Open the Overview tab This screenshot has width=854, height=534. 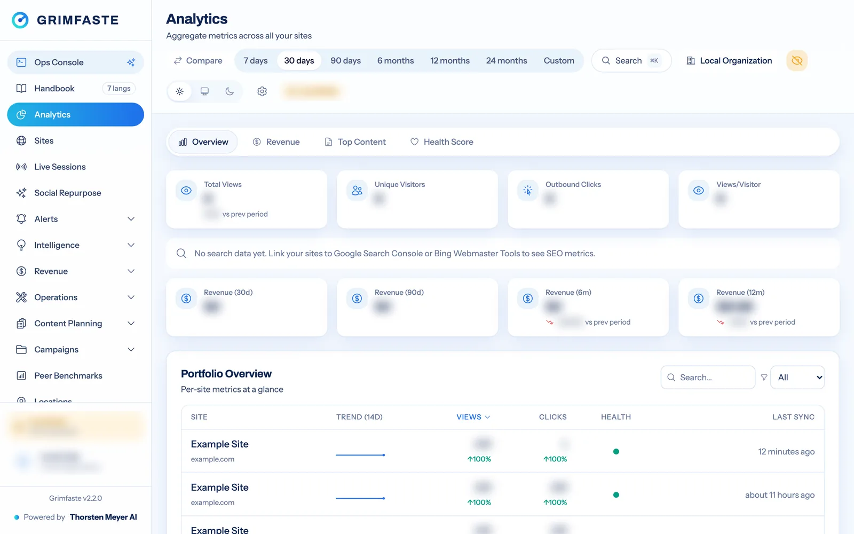coord(203,142)
